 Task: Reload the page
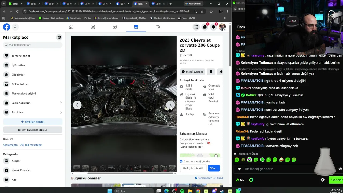[x=17, y=11]
